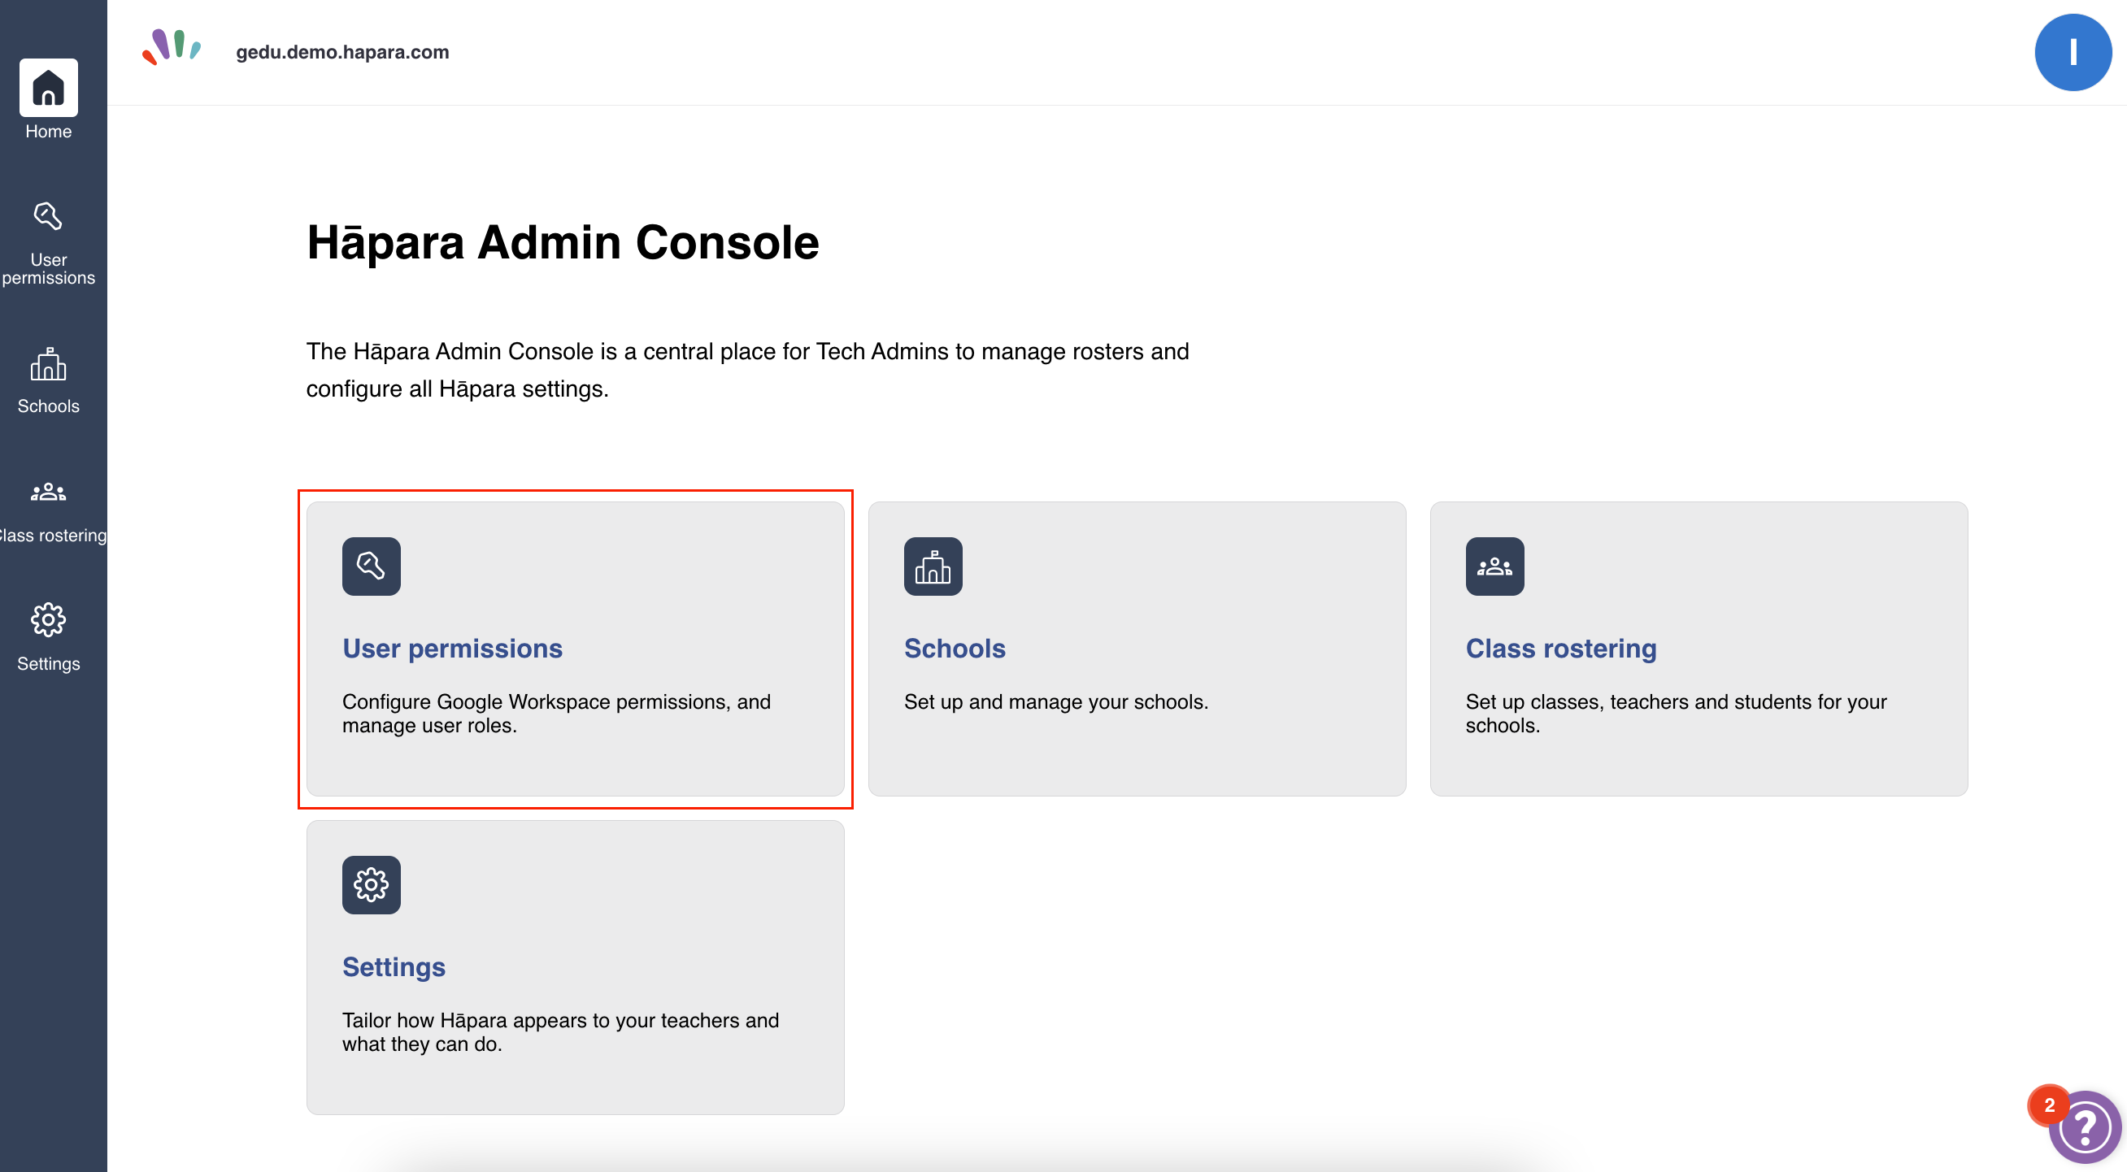The image size is (2127, 1172).
Task: Open the Schools building icon in sidebar
Action: pos(48,364)
